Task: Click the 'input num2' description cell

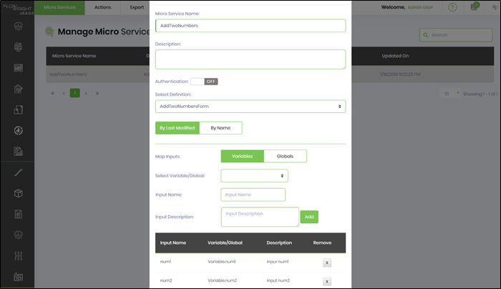Action: [278, 280]
